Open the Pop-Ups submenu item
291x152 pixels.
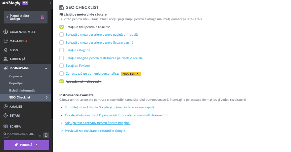click(16, 83)
